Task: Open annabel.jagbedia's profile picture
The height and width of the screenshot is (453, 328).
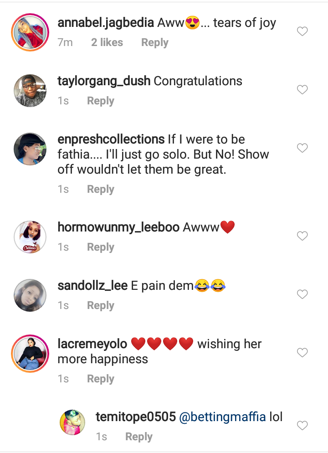Action: click(x=30, y=32)
